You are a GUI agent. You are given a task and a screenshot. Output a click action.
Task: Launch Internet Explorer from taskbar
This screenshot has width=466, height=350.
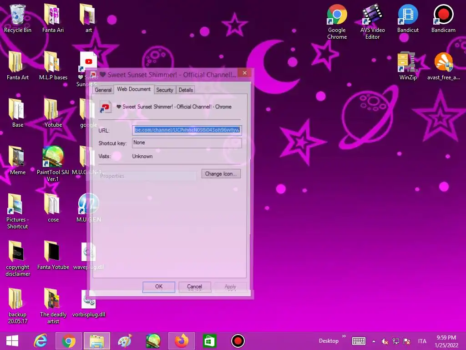[x=41, y=341]
